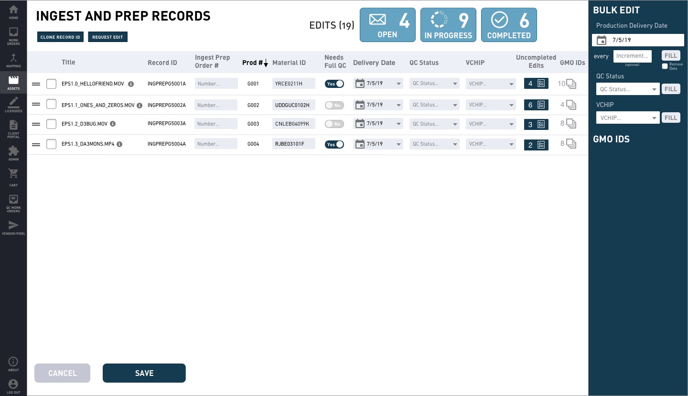Click the Save button

144,373
